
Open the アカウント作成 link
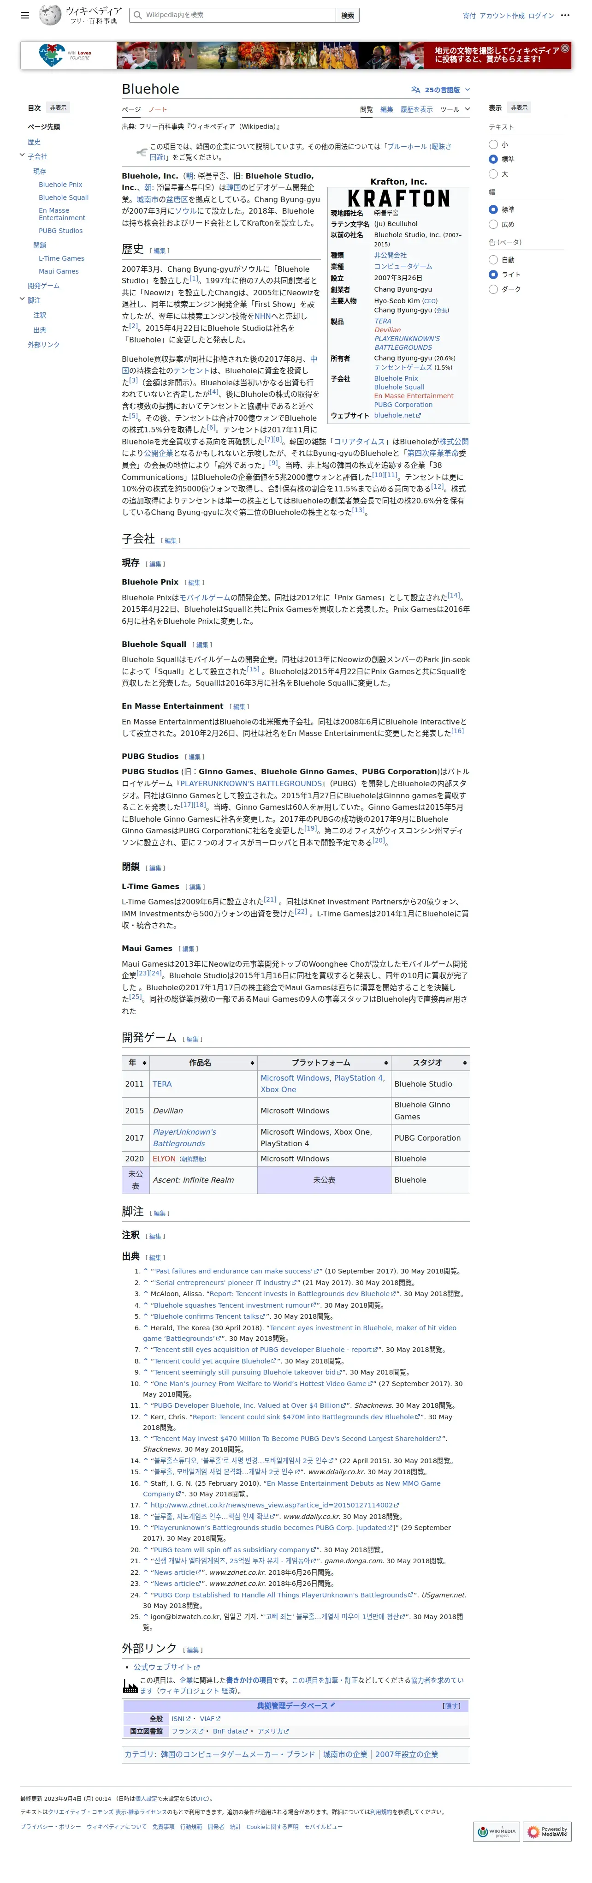click(x=502, y=15)
